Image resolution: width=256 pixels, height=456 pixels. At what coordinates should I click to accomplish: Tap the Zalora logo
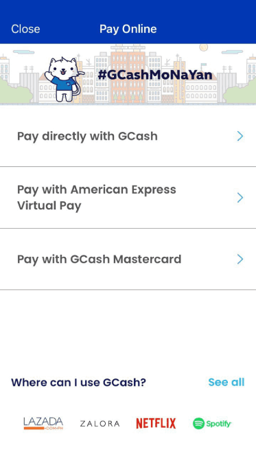[100, 424]
